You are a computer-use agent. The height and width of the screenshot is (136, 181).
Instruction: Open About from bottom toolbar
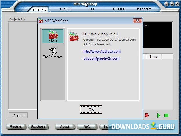coord(65,126)
